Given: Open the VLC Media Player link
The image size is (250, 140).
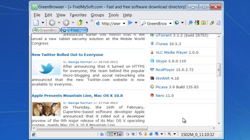Looking at the screenshot, I should pyautogui.click(x=171, y=52).
